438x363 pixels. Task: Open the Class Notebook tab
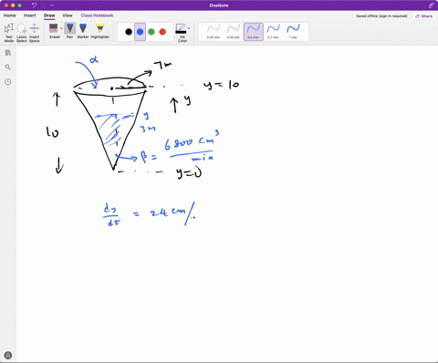click(97, 16)
